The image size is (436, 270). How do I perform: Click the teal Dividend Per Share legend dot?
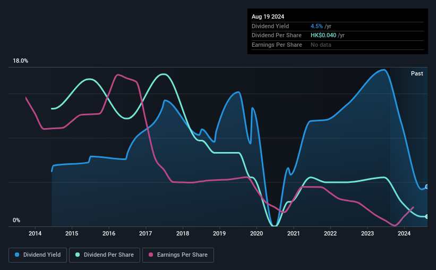tap(78, 255)
